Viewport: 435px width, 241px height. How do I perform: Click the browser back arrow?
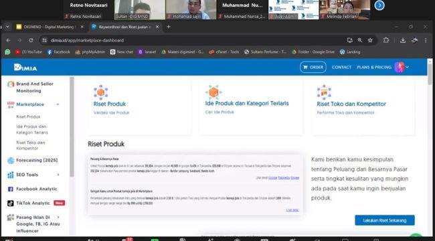pos(8,40)
